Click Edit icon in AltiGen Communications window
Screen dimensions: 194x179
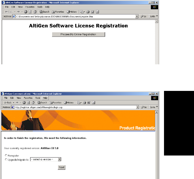[89, 103]
